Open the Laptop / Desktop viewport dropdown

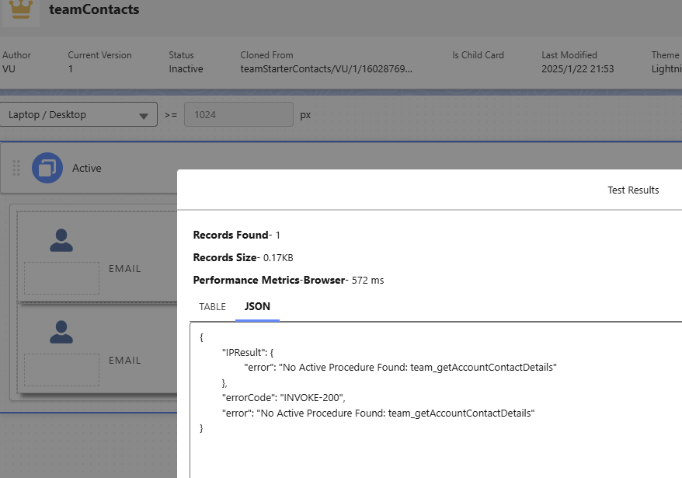[78, 114]
